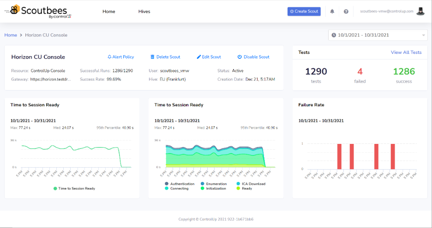Click the Alert Policy bell link
The height and width of the screenshot is (228, 432).
point(120,57)
